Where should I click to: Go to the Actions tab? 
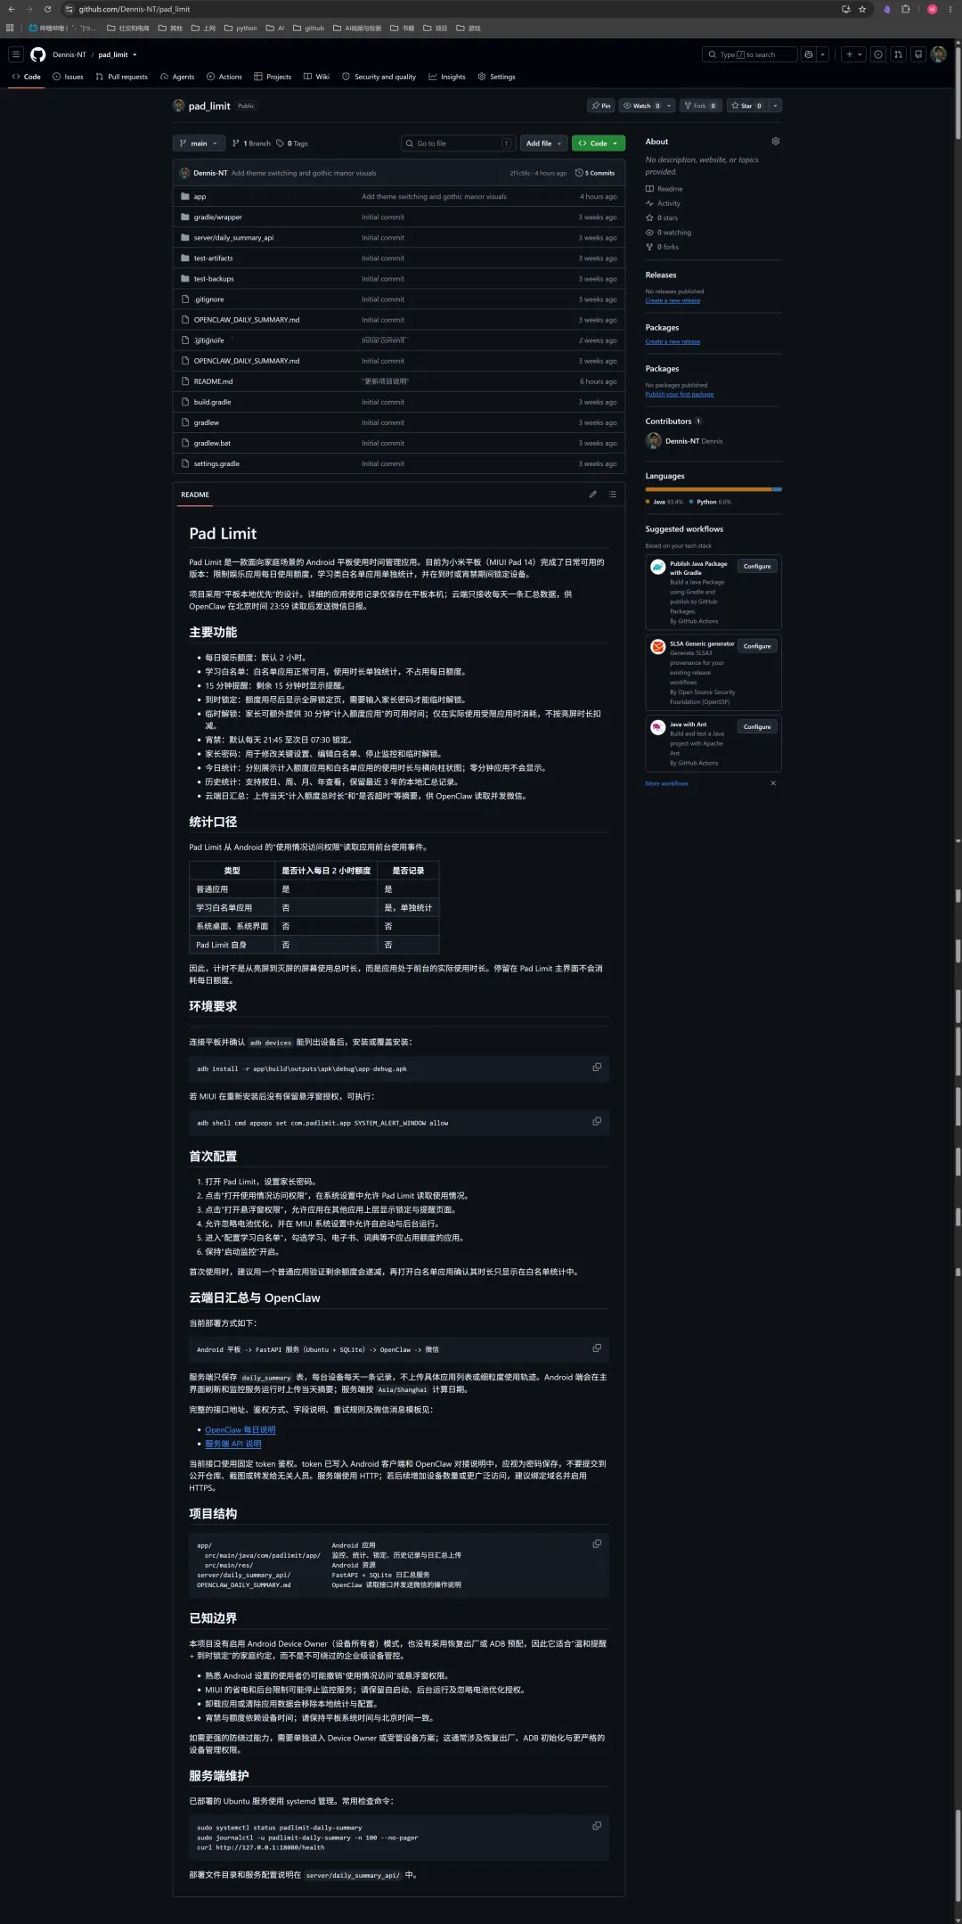224,78
